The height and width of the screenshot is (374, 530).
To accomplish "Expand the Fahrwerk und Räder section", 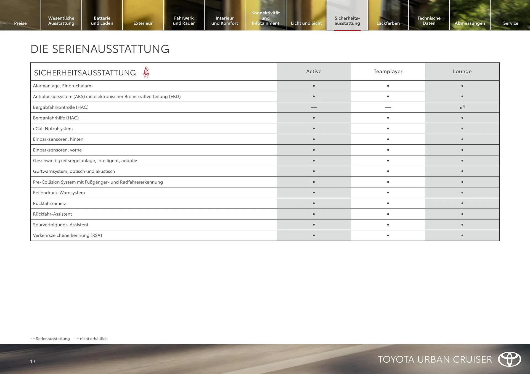I will coord(184,21).
